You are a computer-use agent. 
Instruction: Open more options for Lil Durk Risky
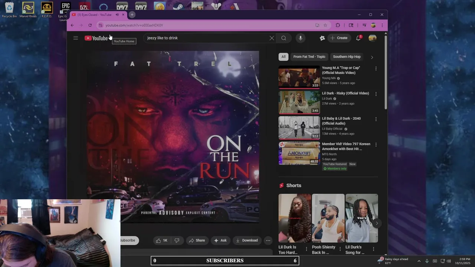click(x=376, y=94)
